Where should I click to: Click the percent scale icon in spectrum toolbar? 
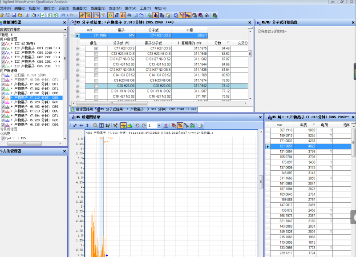tap(180, 125)
